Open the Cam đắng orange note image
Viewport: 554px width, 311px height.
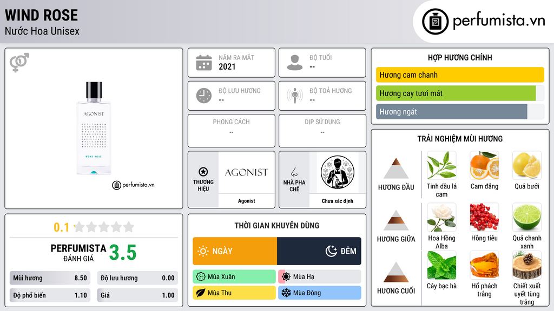click(x=484, y=166)
